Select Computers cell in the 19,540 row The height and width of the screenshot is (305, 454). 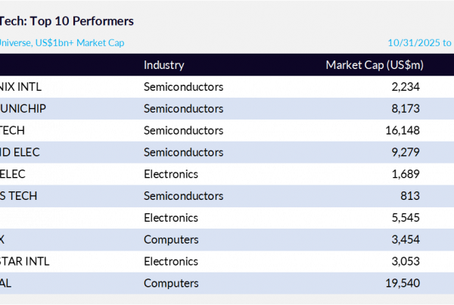pos(171,283)
